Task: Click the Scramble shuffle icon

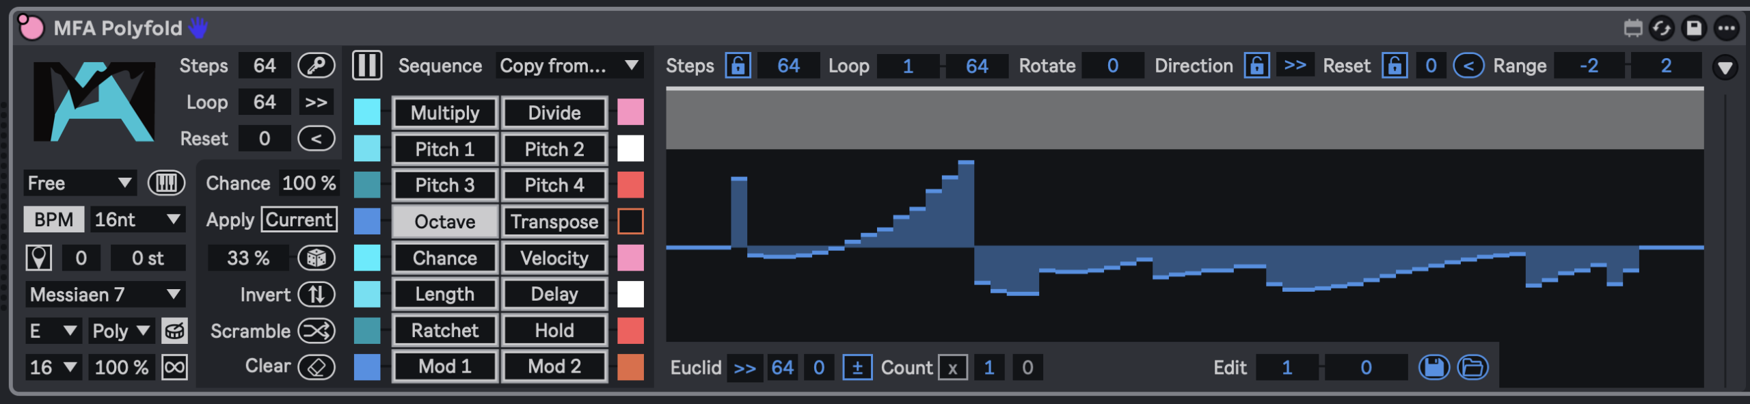Action: pos(316,332)
